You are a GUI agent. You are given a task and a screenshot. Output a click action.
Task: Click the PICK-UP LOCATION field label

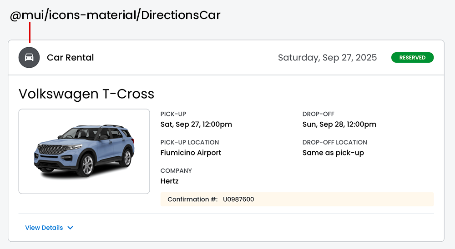190,142
